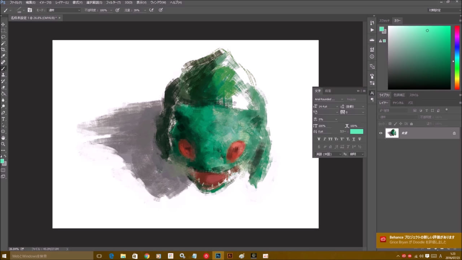Select the History Brush tool
Screen dimensions: 462x260
pos(3,81)
